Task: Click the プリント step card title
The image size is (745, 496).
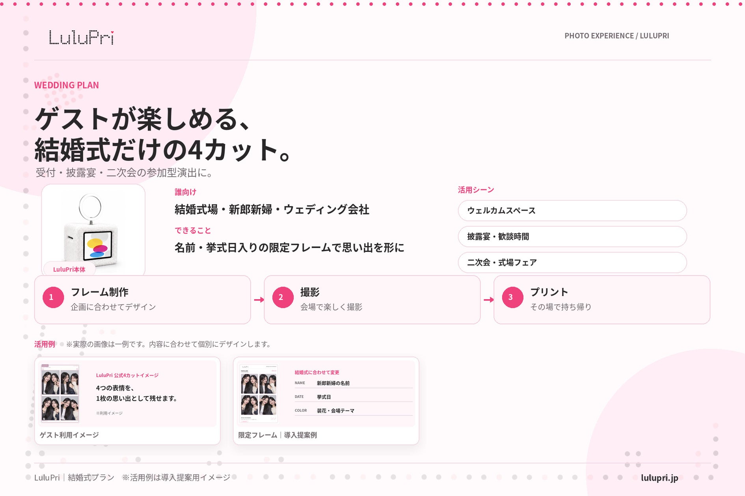Action: click(x=549, y=292)
